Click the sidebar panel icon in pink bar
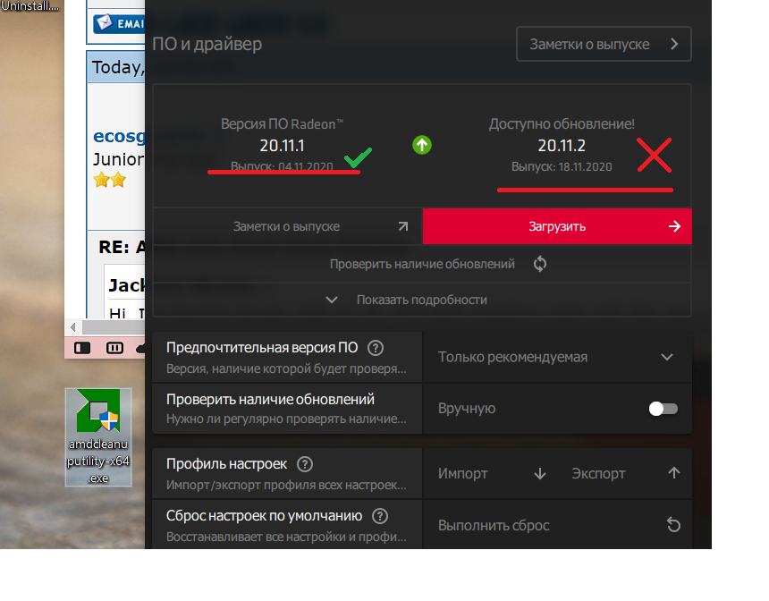This screenshot has height=601, width=769. (x=82, y=347)
